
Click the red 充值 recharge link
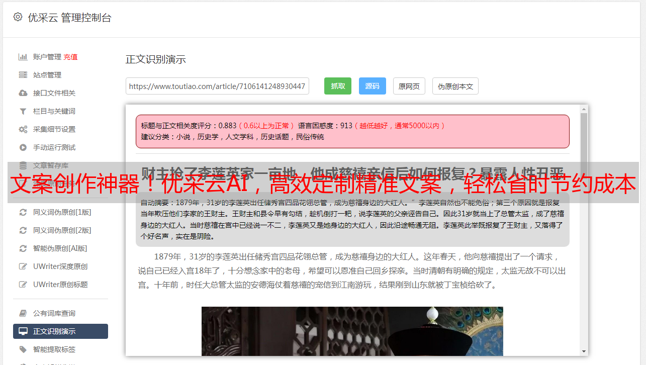click(70, 57)
